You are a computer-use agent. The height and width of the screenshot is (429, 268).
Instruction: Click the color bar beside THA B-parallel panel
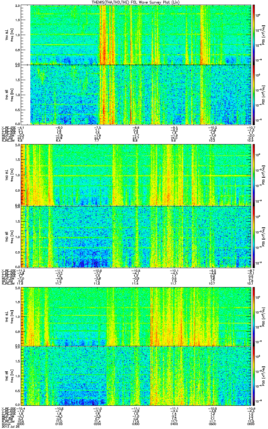click(x=253, y=94)
